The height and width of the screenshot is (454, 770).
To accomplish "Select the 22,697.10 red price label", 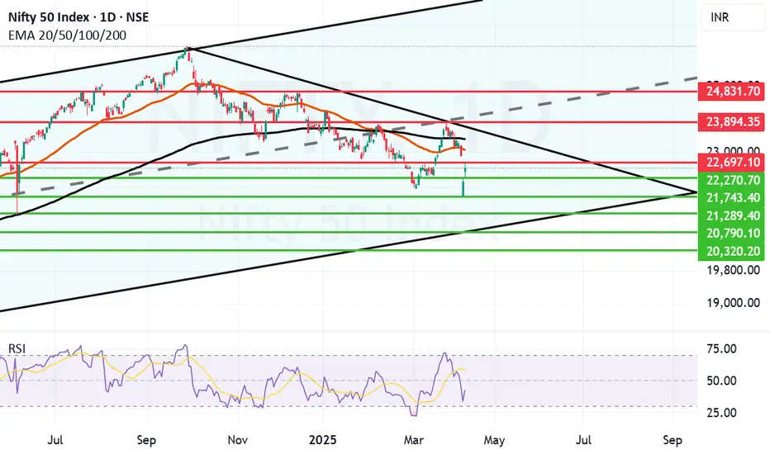I will 730,163.
